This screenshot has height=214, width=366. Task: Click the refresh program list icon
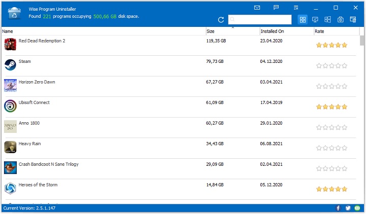coord(221,20)
